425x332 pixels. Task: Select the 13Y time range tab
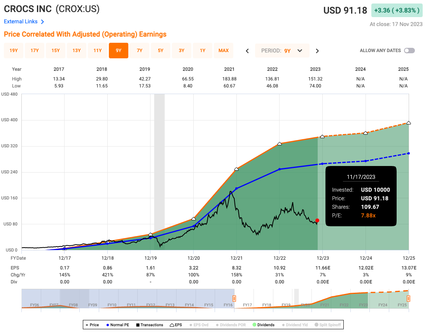(77, 51)
